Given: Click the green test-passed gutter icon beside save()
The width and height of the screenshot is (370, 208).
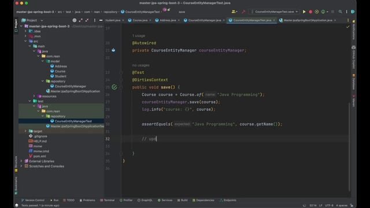Looking at the screenshot, I should 114,87.
